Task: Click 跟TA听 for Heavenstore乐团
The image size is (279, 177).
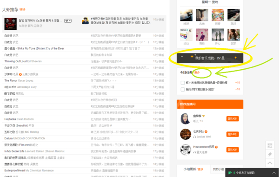Action: [232, 150]
